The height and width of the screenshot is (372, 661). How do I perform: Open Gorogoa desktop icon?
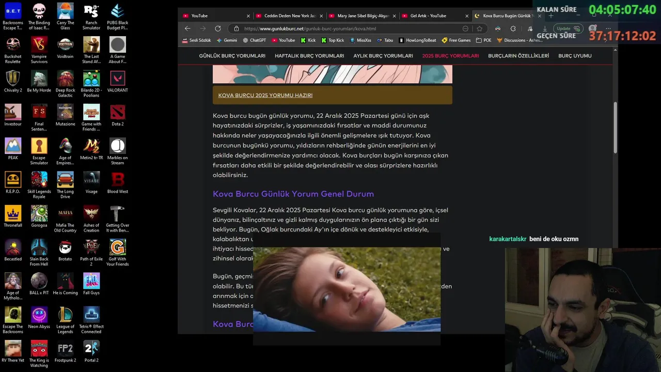pos(39,216)
